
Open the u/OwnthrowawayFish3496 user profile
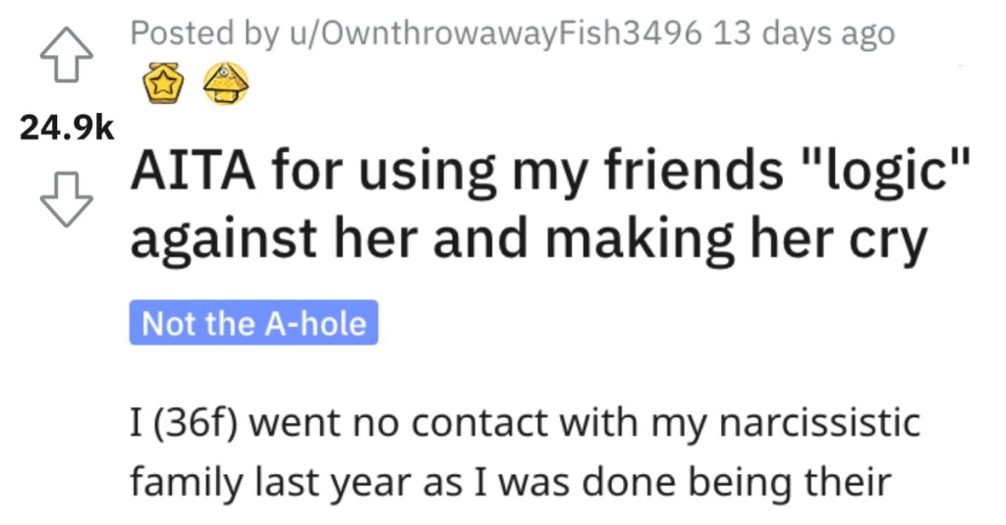pos(496,33)
